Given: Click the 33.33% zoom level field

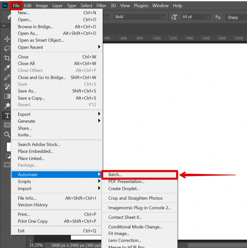Looking at the screenshot, I should click(35, 245).
